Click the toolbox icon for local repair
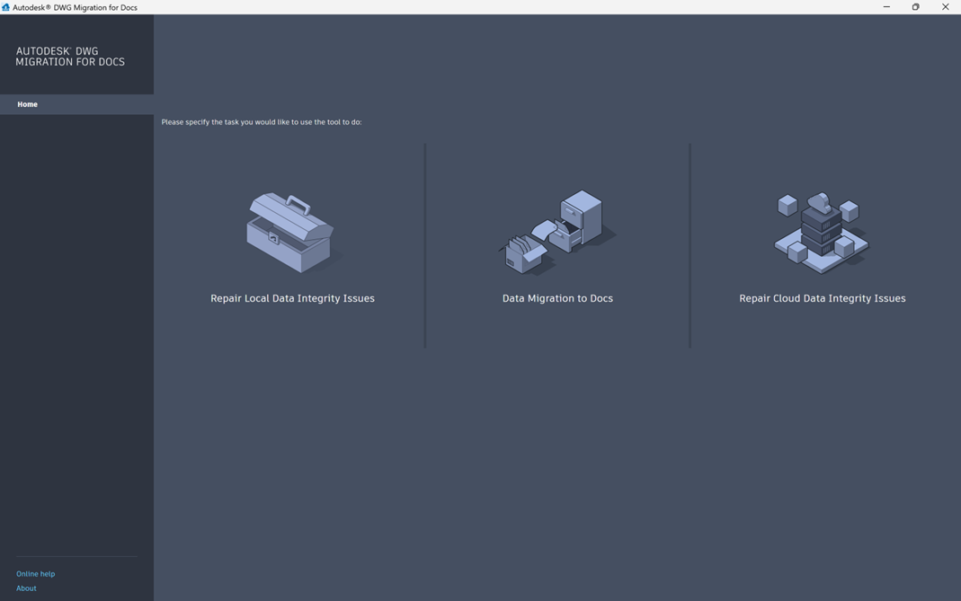Screen dimensions: 961x601 [x=290, y=233]
